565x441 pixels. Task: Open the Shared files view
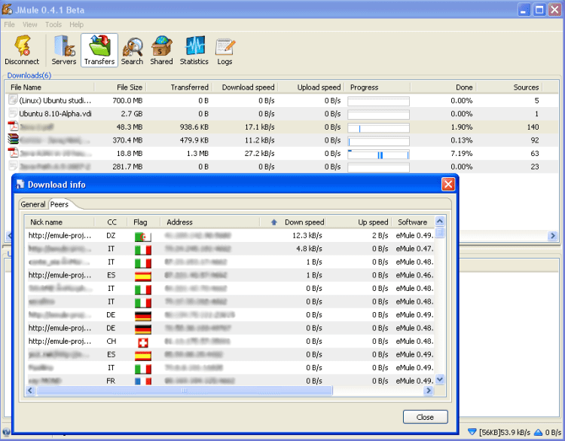[161, 50]
